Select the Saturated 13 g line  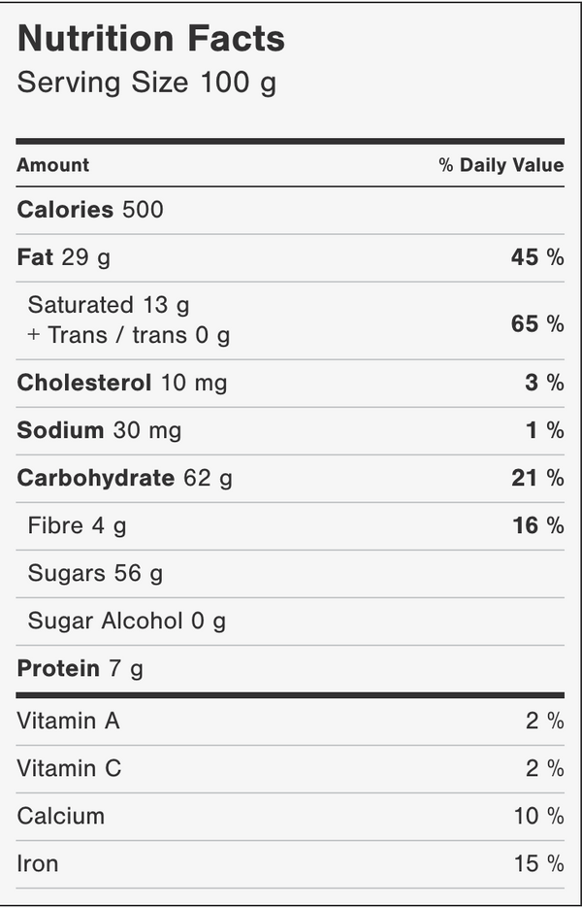click(x=109, y=305)
